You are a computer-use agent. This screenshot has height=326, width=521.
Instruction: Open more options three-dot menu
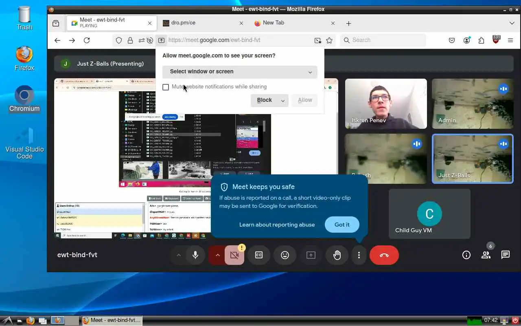click(359, 255)
